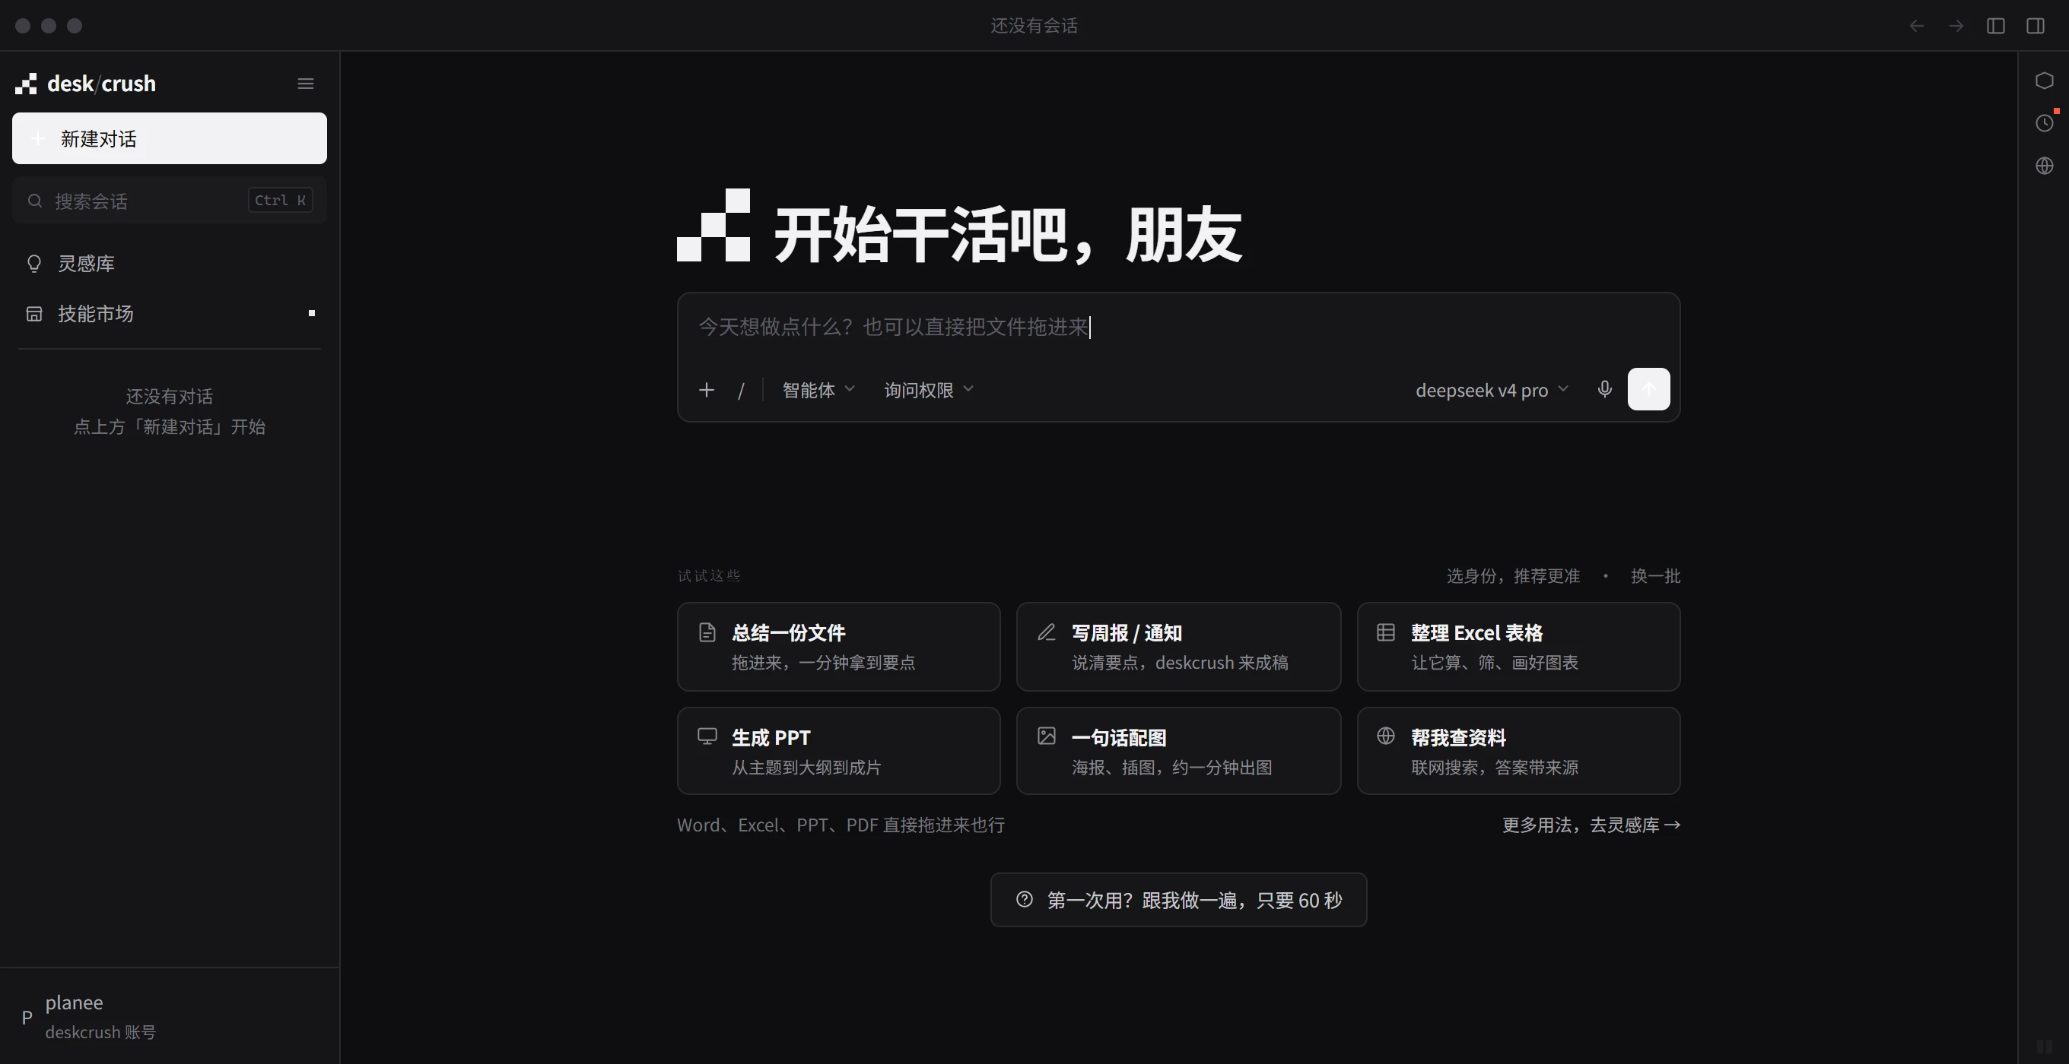This screenshot has width=2069, height=1064.
Task: Open the clock history icon in right rail
Action: [2044, 123]
